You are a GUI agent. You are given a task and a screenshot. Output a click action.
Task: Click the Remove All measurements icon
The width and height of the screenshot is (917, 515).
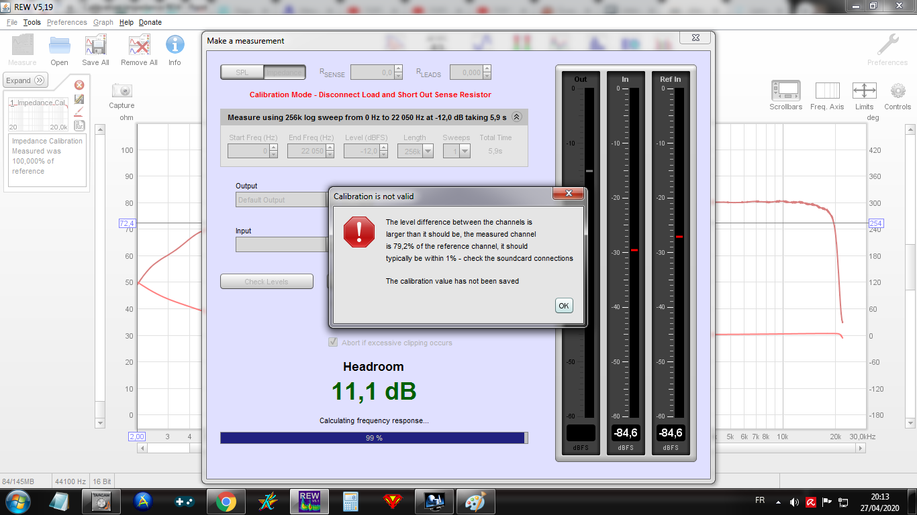139,50
